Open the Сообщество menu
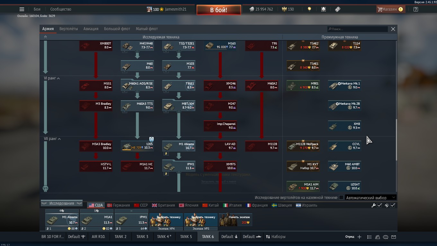437x246 pixels. pos(61,9)
